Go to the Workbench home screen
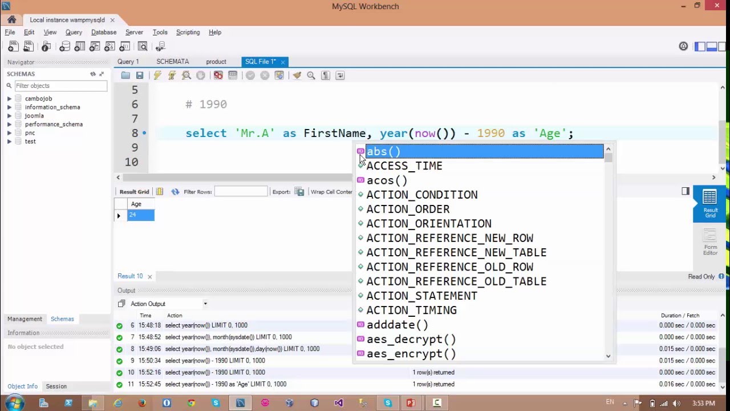 click(11, 20)
